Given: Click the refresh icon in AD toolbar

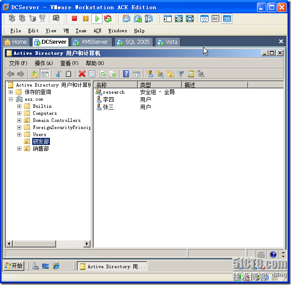Looking at the screenshot, I should (x=102, y=74).
